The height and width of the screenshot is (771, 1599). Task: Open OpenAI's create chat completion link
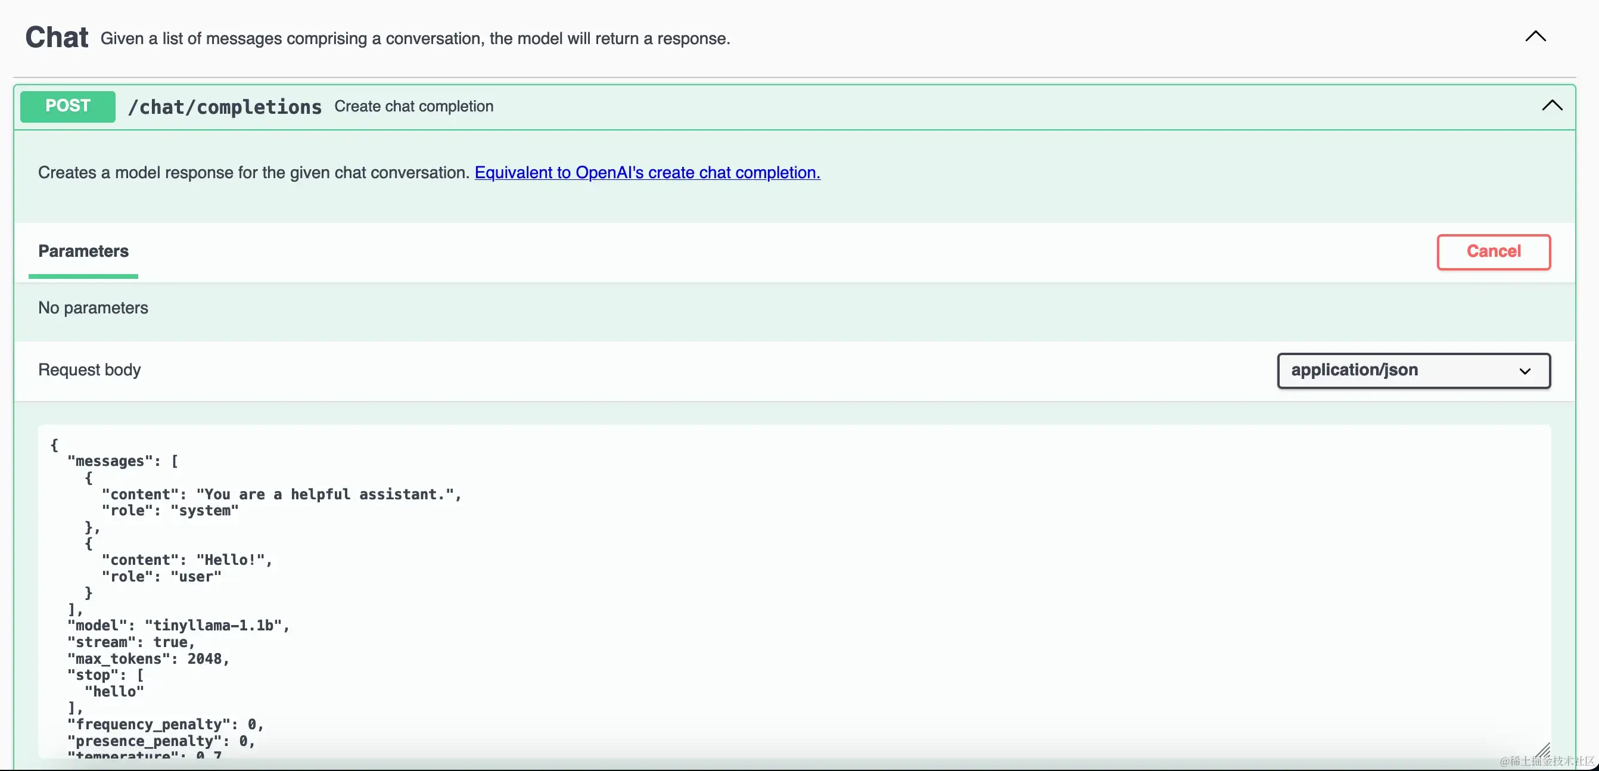click(x=647, y=173)
